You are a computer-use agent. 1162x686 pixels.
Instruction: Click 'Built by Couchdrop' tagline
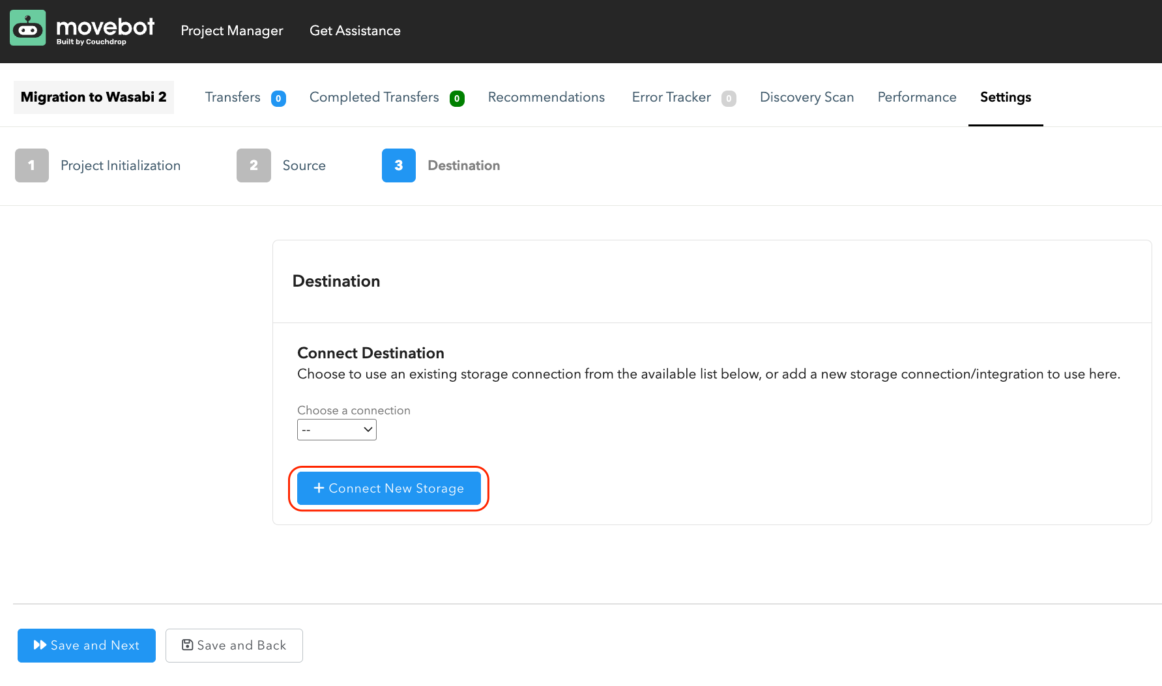pyautogui.click(x=91, y=42)
